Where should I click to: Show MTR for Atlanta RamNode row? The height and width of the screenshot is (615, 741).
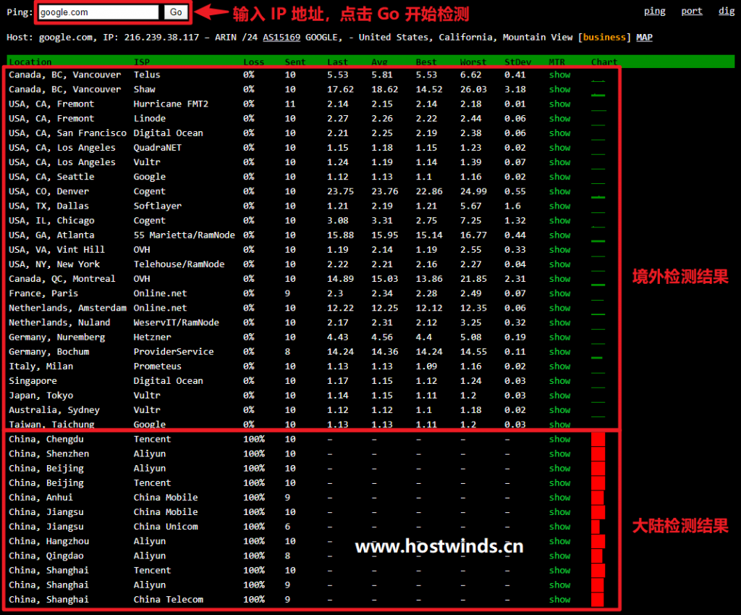tap(559, 235)
